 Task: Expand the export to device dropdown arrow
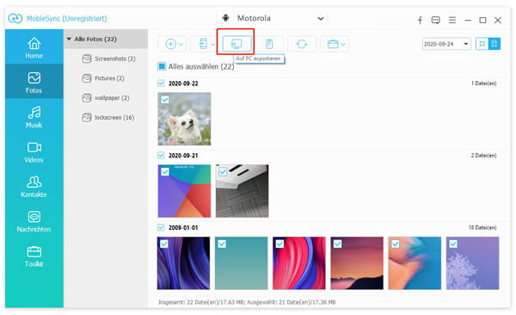click(x=213, y=44)
